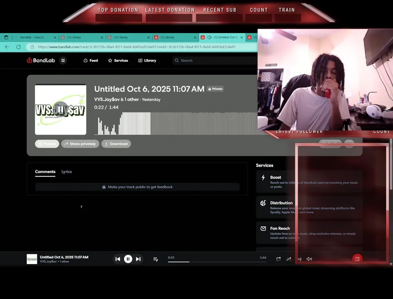Viewport: 393px width, 299px height.
Task: Click the browser back arrow
Action: [7, 47]
